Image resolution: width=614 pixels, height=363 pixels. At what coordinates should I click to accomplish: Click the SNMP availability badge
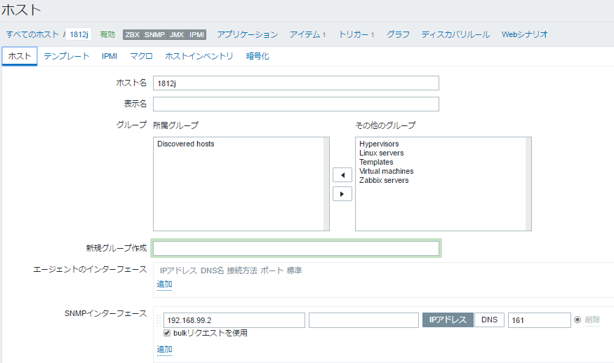coord(154,34)
